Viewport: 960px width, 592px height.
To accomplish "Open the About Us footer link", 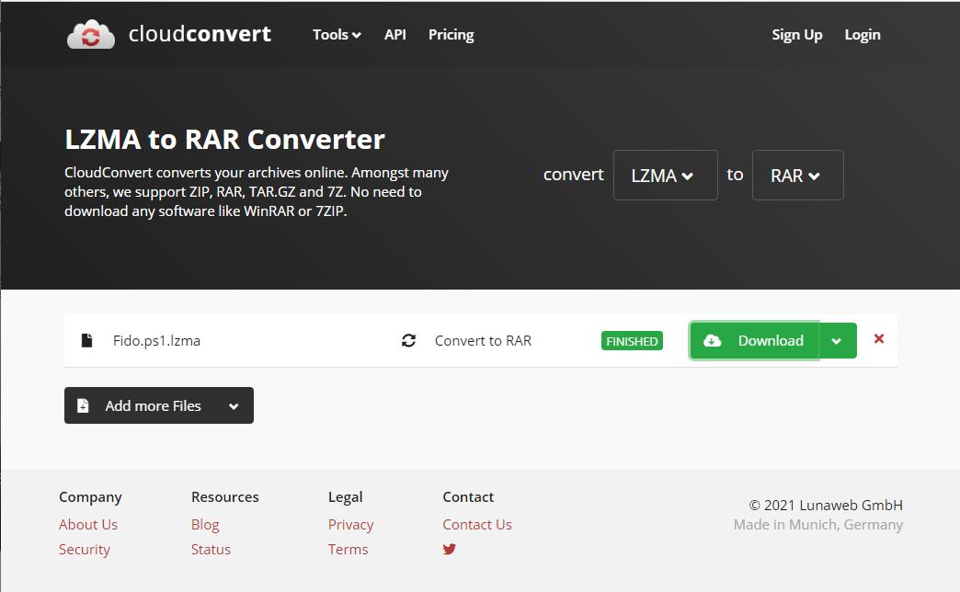I will tap(88, 525).
